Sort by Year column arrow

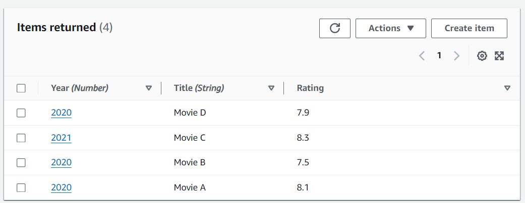(x=148, y=88)
